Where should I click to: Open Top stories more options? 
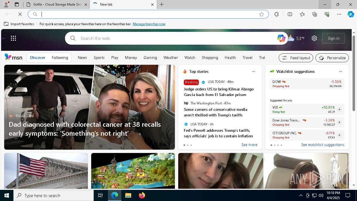tap(254, 71)
